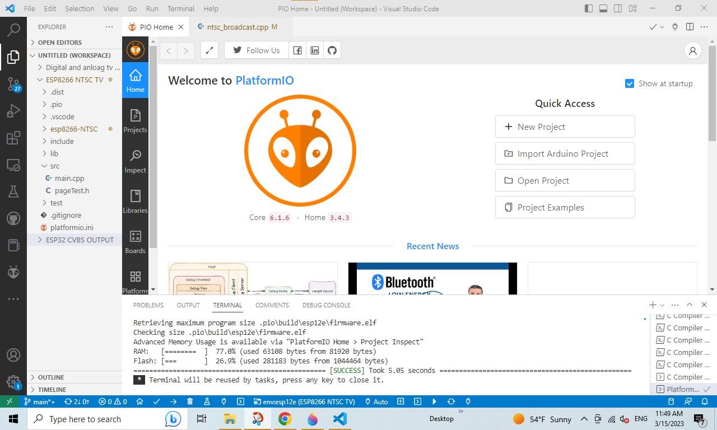
Task: Open the Platforms section in PIO sidebar
Action: [135, 281]
